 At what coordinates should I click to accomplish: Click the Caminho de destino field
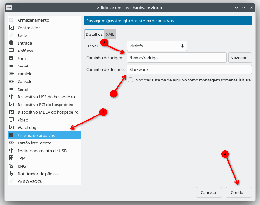click(x=189, y=69)
